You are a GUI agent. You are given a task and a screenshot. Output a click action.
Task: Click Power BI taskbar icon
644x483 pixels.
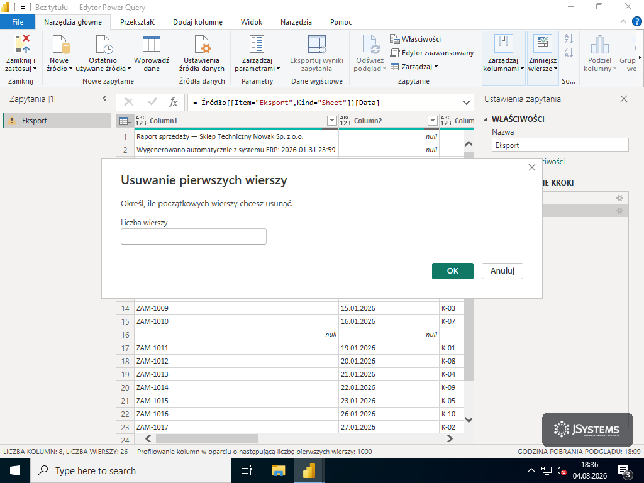(309, 470)
